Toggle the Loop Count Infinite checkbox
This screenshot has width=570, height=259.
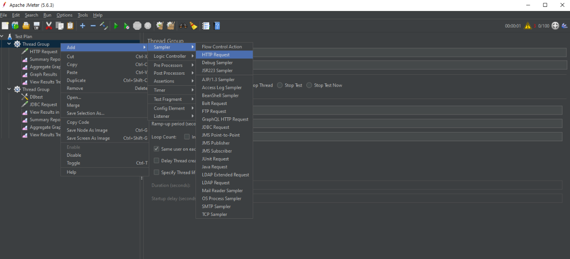pos(187,137)
